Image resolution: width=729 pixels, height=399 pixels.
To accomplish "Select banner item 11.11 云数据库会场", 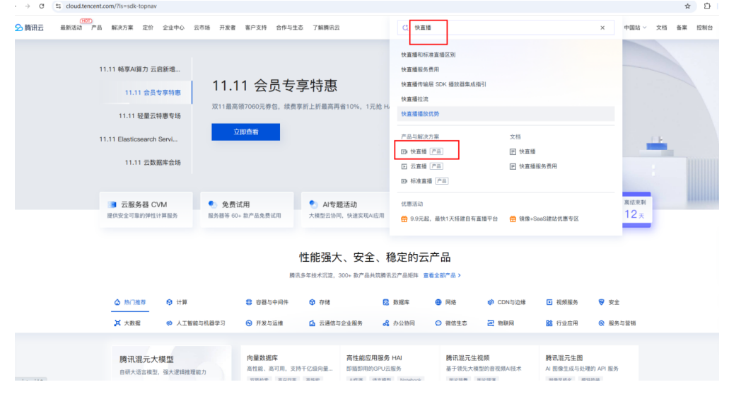I will pos(153,162).
